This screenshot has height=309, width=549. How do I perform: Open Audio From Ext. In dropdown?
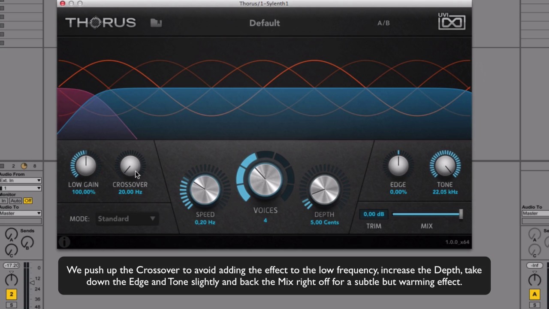pos(20,181)
